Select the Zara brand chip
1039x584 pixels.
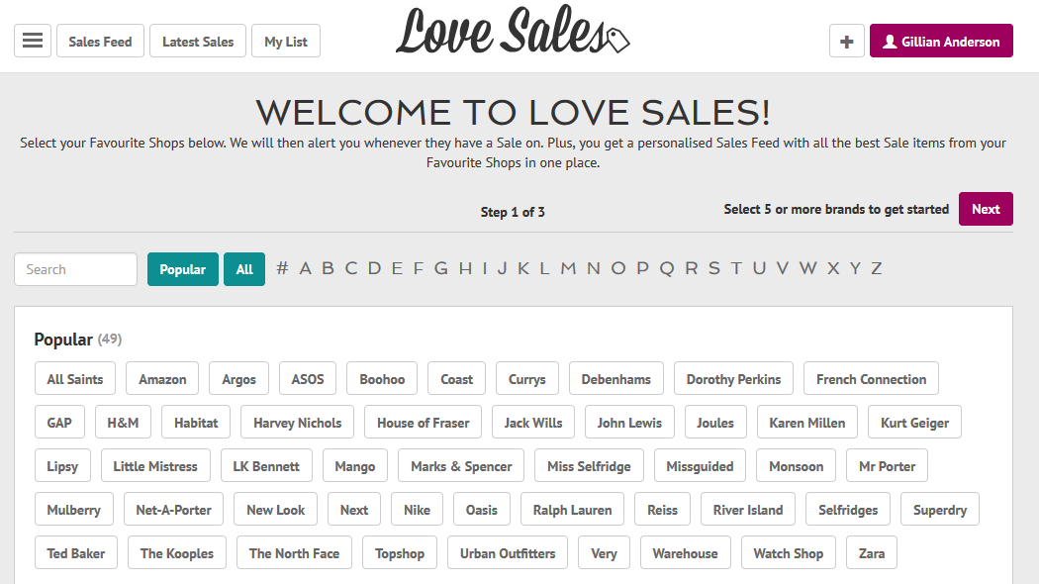(872, 553)
